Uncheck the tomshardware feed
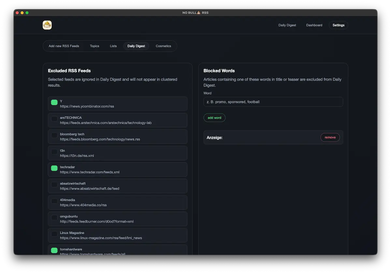 [54, 250]
